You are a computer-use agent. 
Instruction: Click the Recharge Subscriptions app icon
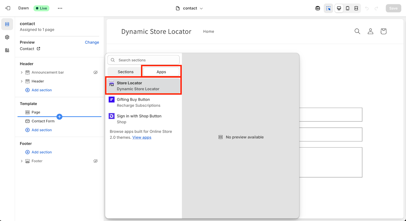111,99
